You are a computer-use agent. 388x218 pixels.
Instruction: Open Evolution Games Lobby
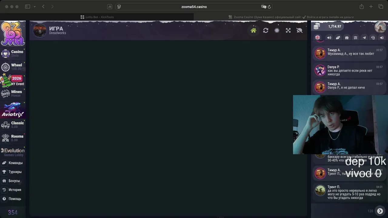tap(12, 152)
